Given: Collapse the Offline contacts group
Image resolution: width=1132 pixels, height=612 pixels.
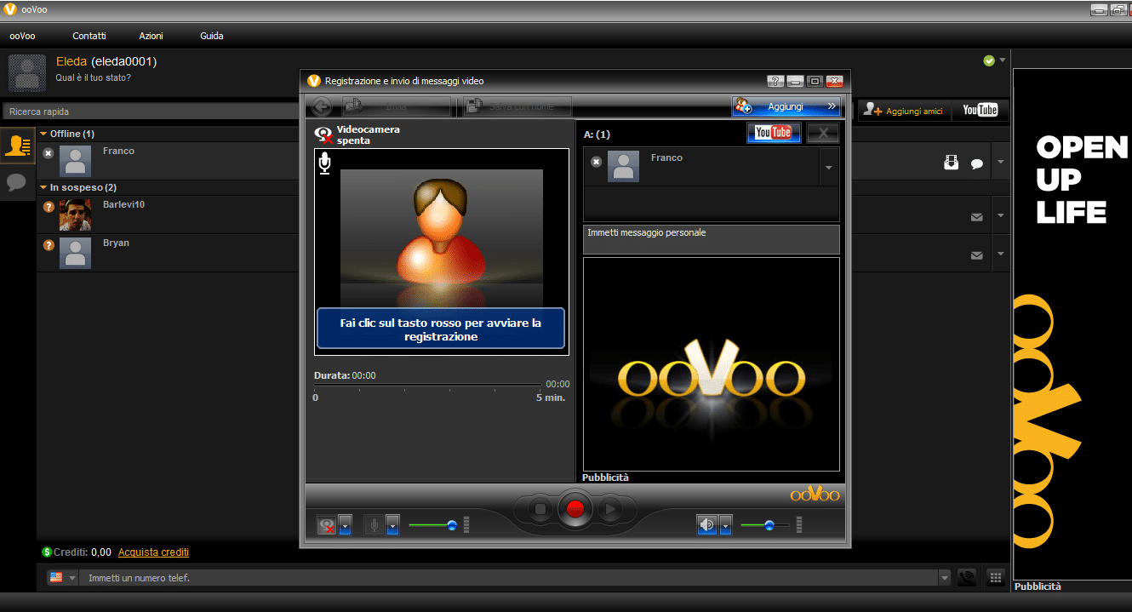Looking at the screenshot, I should (x=43, y=134).
